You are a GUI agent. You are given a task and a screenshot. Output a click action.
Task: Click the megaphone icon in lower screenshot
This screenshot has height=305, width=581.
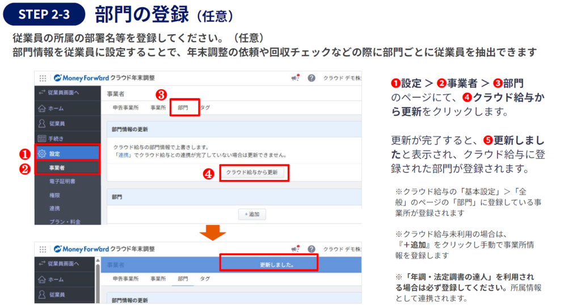click(295, 249)
